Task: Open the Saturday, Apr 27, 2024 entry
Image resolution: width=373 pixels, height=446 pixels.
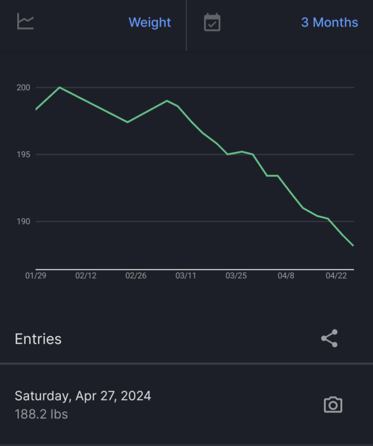Action: (x=83, y=396)
